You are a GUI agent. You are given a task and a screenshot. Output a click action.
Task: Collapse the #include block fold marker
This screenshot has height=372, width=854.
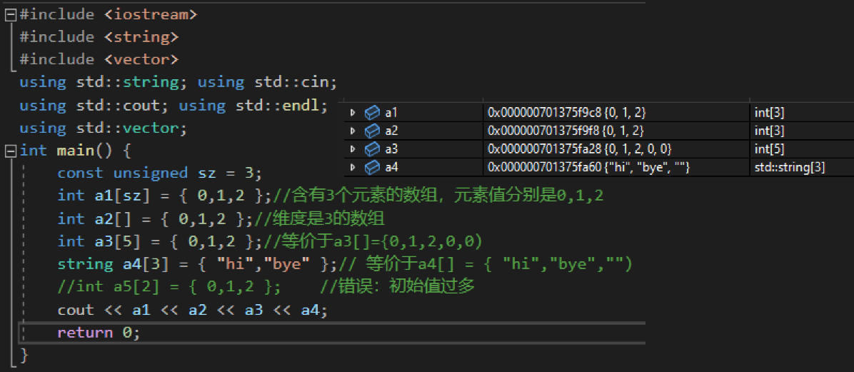(10, 14)
